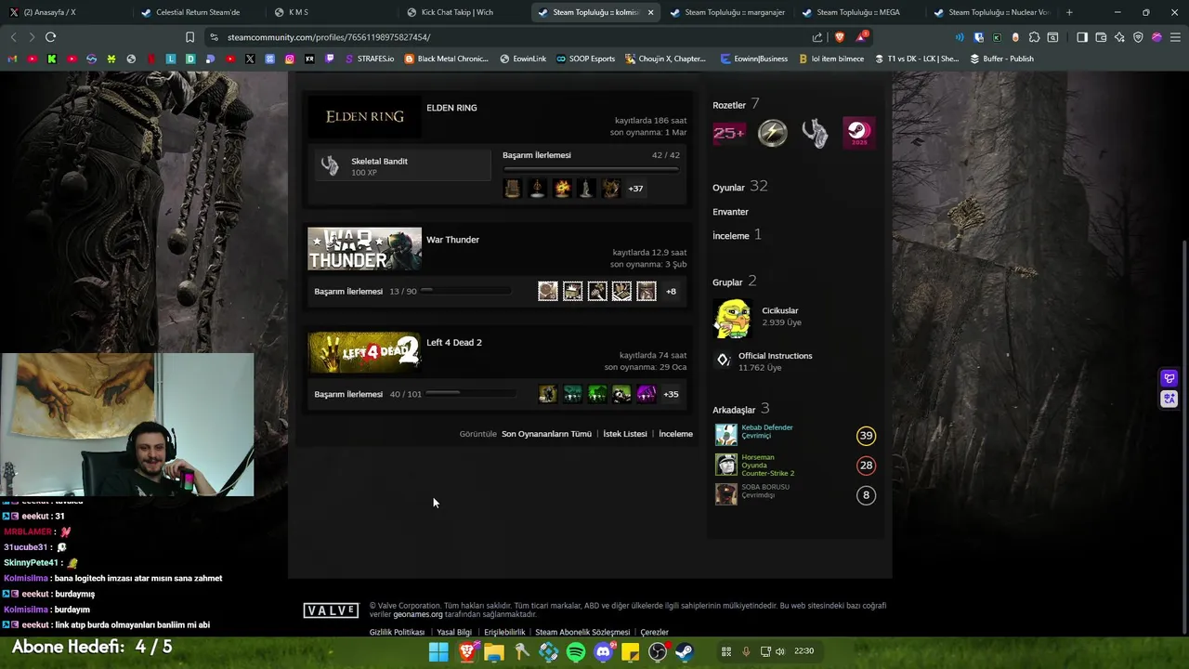
Task: Open Horseman's friend avatar
Action: pyautogui.click(x=725, y=465)
